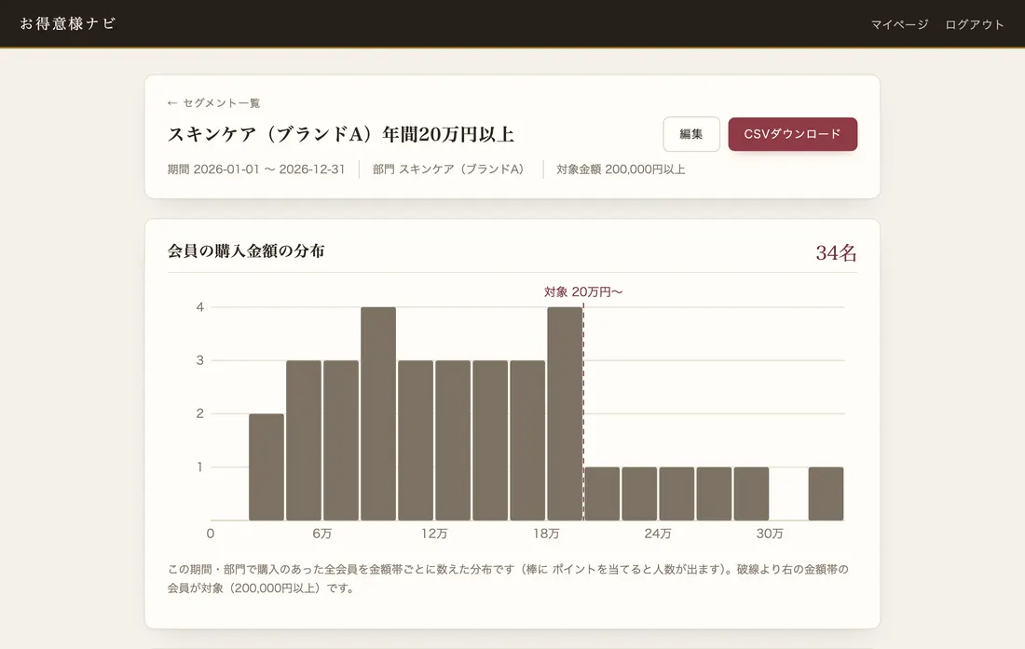Click the x-axis label 6万
1025x649 pixels.
pyautogui.click(x=321, y=534)
